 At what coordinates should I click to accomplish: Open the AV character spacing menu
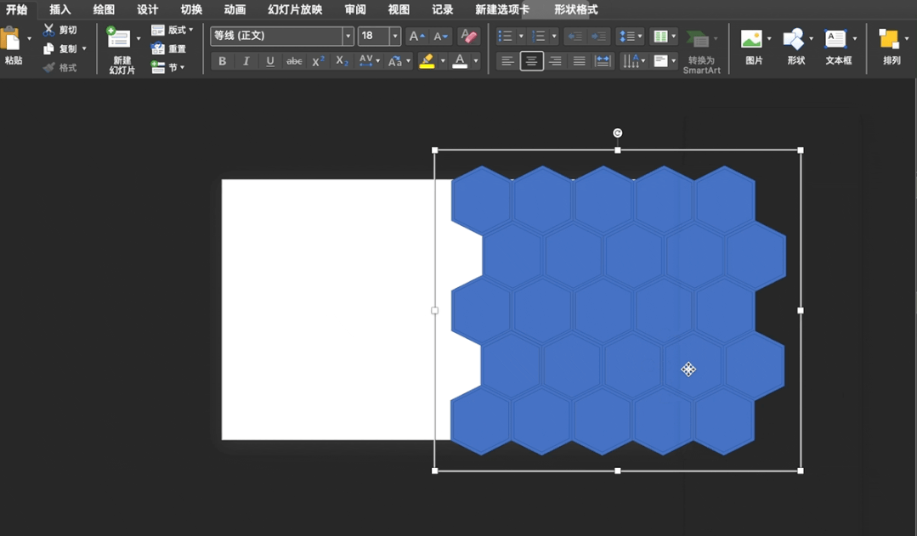click(x=370, y=61)
